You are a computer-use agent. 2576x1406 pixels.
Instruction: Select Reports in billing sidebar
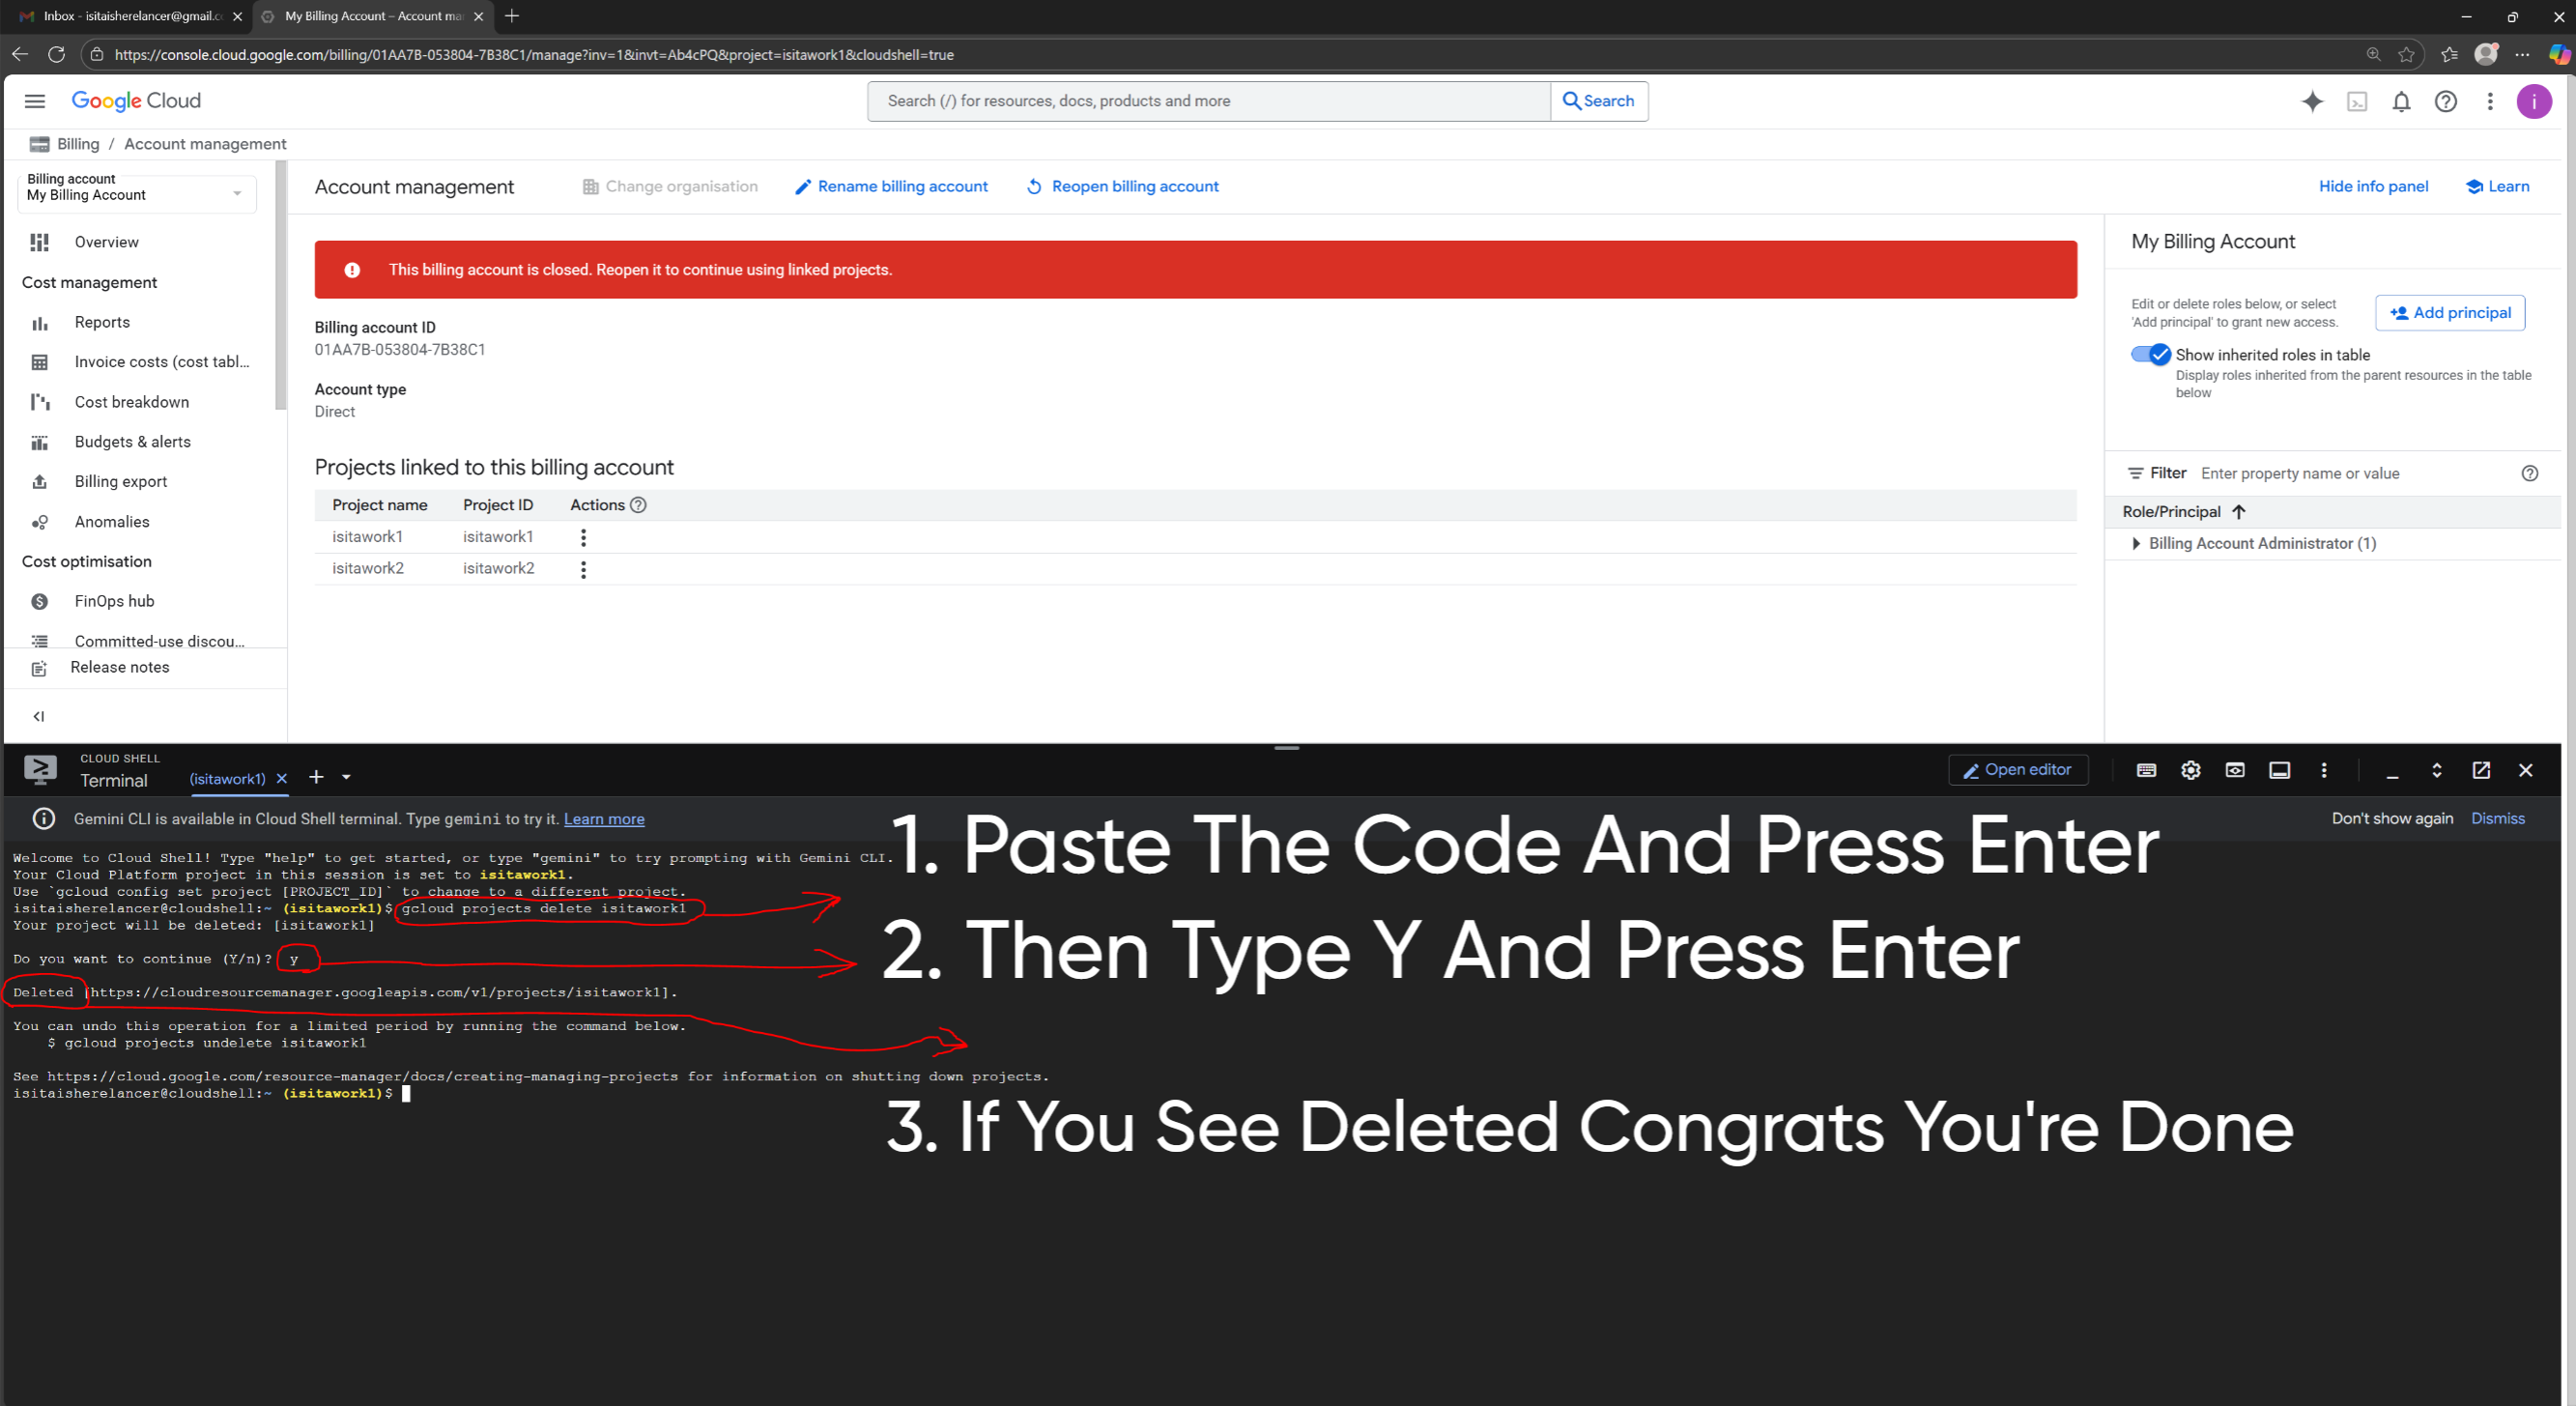coord(102,322)
